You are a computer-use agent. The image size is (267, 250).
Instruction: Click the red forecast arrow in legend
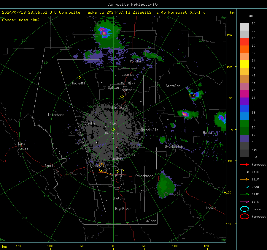(244, 164)
